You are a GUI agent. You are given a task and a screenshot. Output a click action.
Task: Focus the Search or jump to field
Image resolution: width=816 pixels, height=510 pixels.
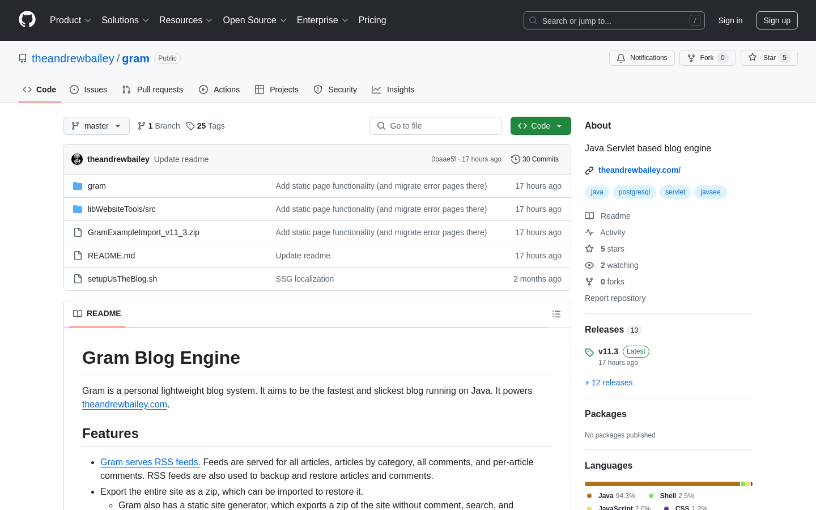point(614,20)
